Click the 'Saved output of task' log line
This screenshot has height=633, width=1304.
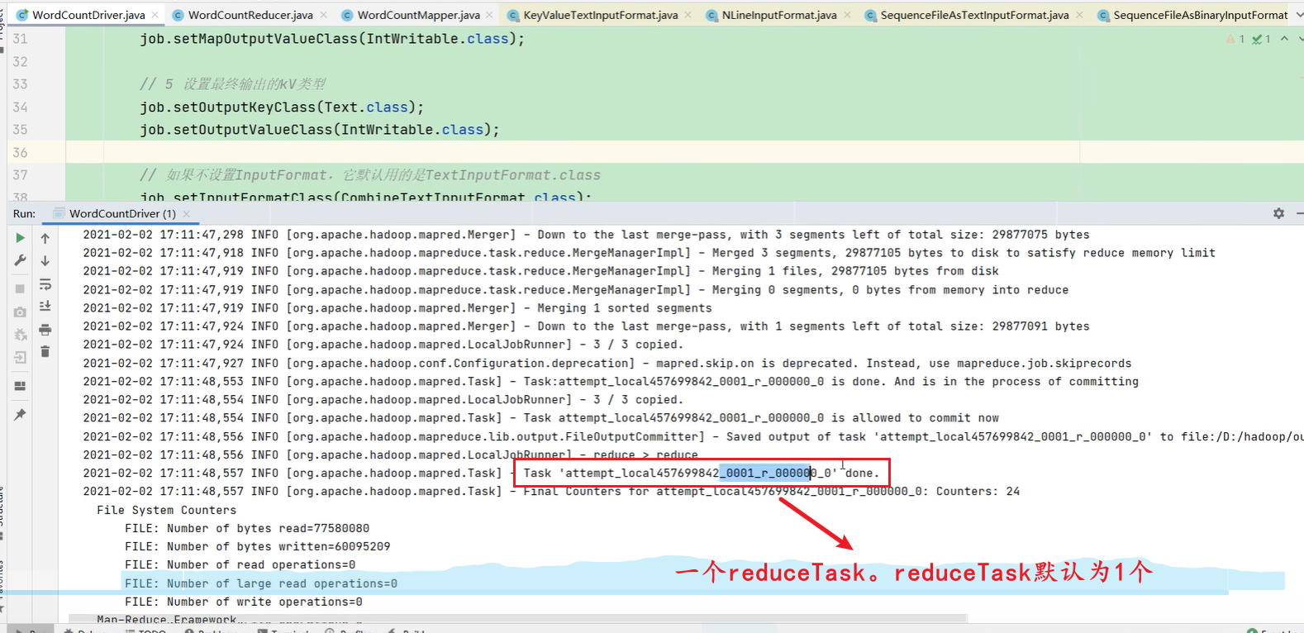tap(692, 436)
